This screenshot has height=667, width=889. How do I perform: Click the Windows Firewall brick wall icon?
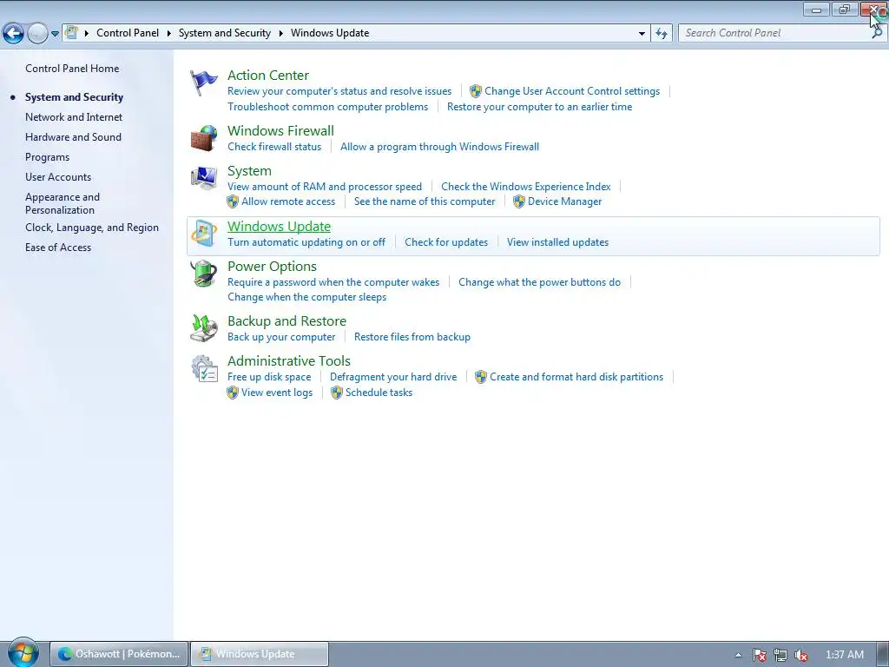click(x=203, y=138)
